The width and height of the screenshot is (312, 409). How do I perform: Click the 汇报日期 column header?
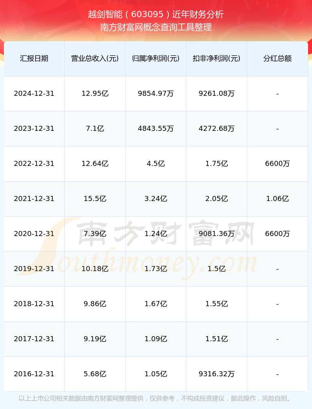34,58
